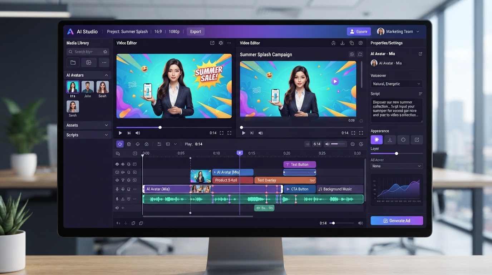492x275 pixels.
Task: Toggle the speaker icon on the bottom timeline track
Action: 117,208
